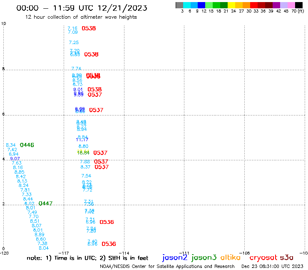Image resolution: width=308 pixels, height=270 pixels.
Task: Click the black swatch at the legend's end
Action: pos(299,5)
